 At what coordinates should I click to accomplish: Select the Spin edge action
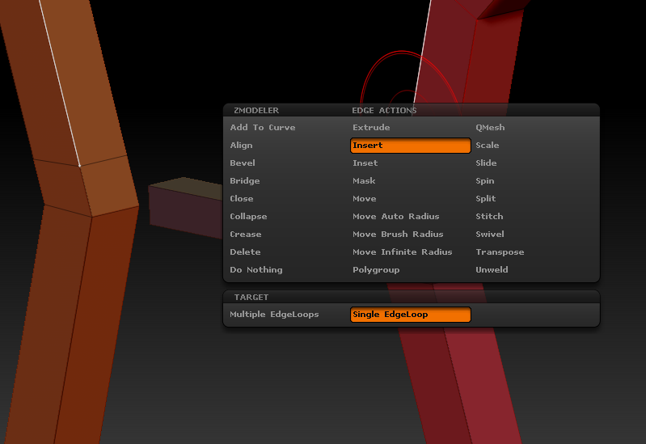click(x=485, y=180)
